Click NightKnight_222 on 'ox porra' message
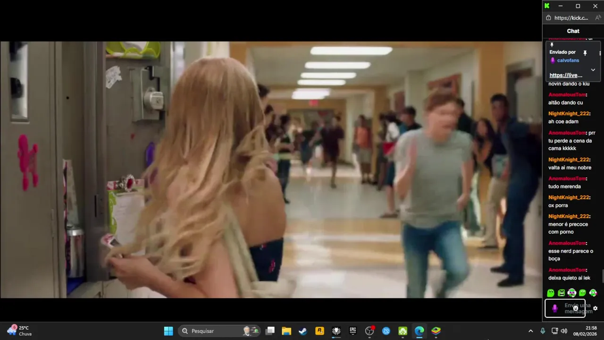Screen dimensions: 604x340 569,197
